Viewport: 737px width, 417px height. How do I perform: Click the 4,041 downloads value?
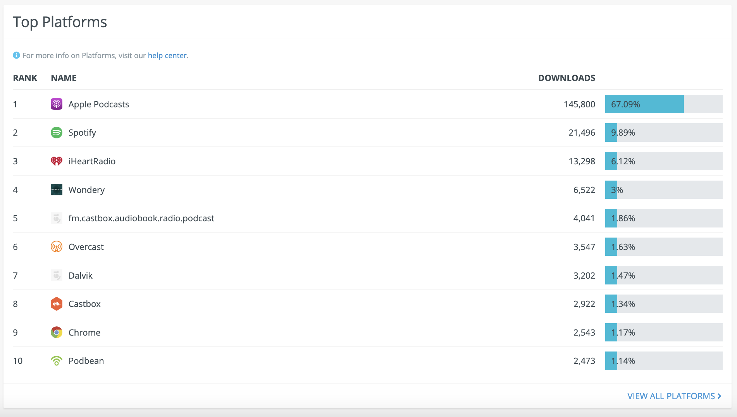(x=584, y=218)
